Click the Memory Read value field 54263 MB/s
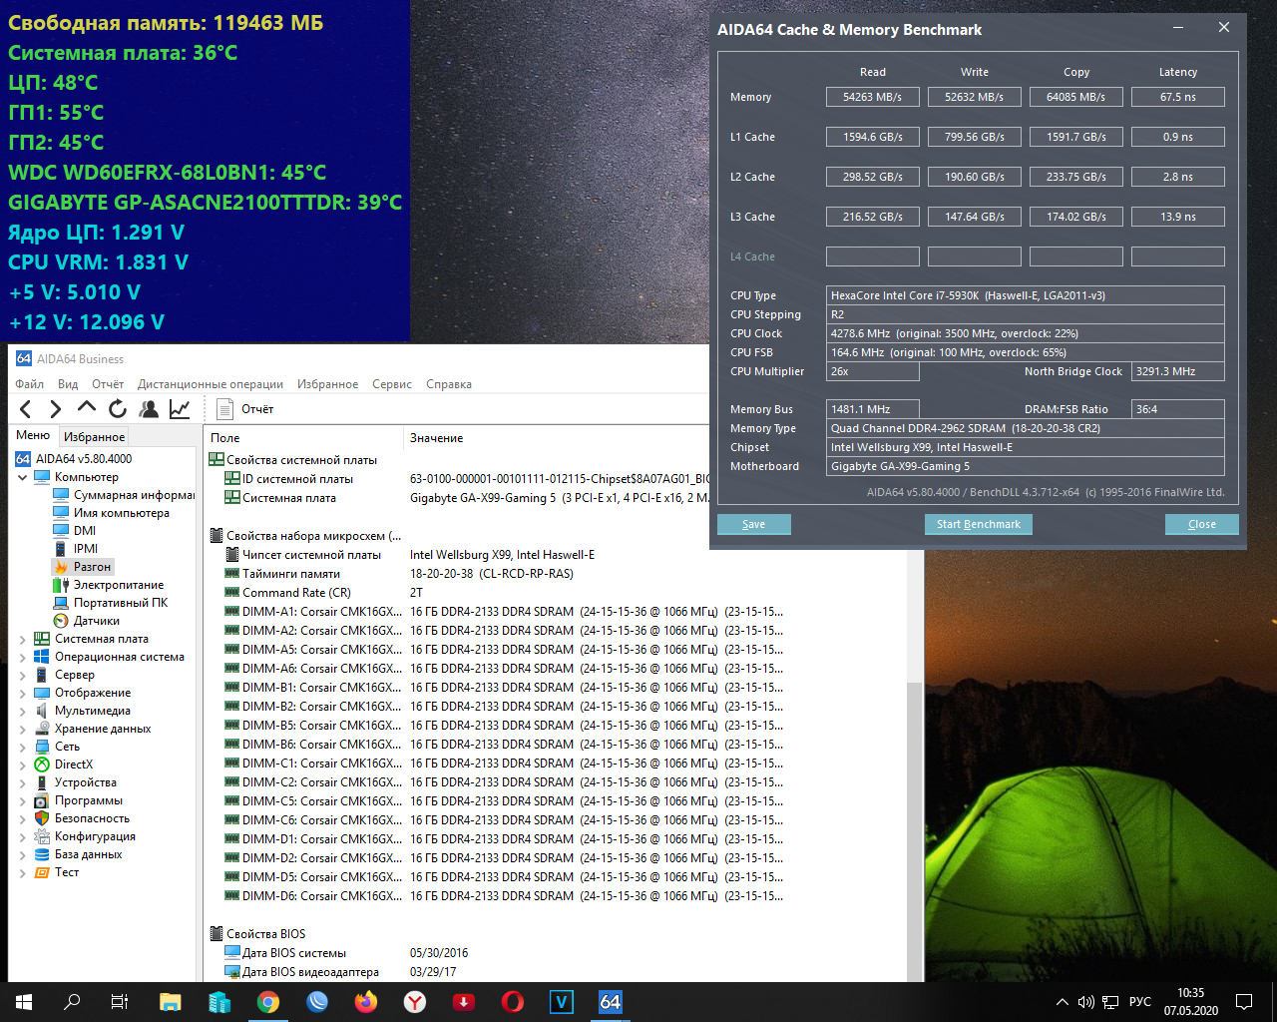Image resolution: width=1277 pixels, height=1022 pixels. [873, 97]
